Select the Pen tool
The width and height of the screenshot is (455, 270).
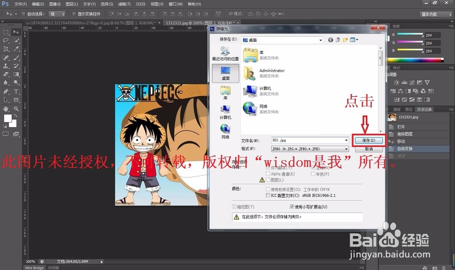6,92
